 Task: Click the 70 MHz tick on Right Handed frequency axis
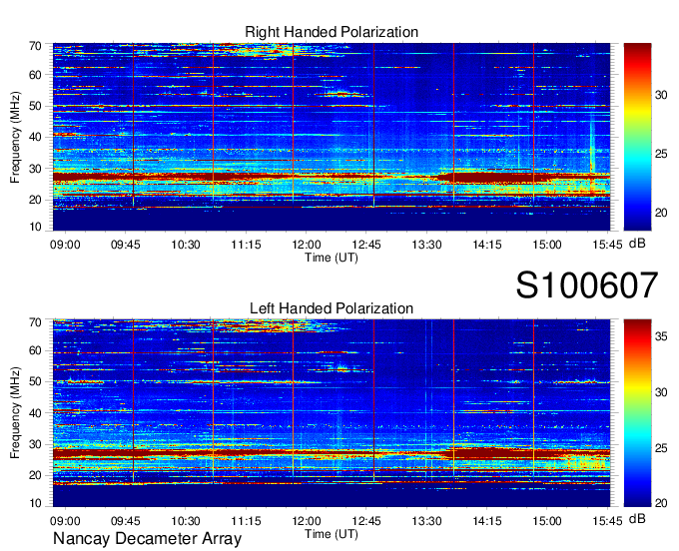click(36, 46)
